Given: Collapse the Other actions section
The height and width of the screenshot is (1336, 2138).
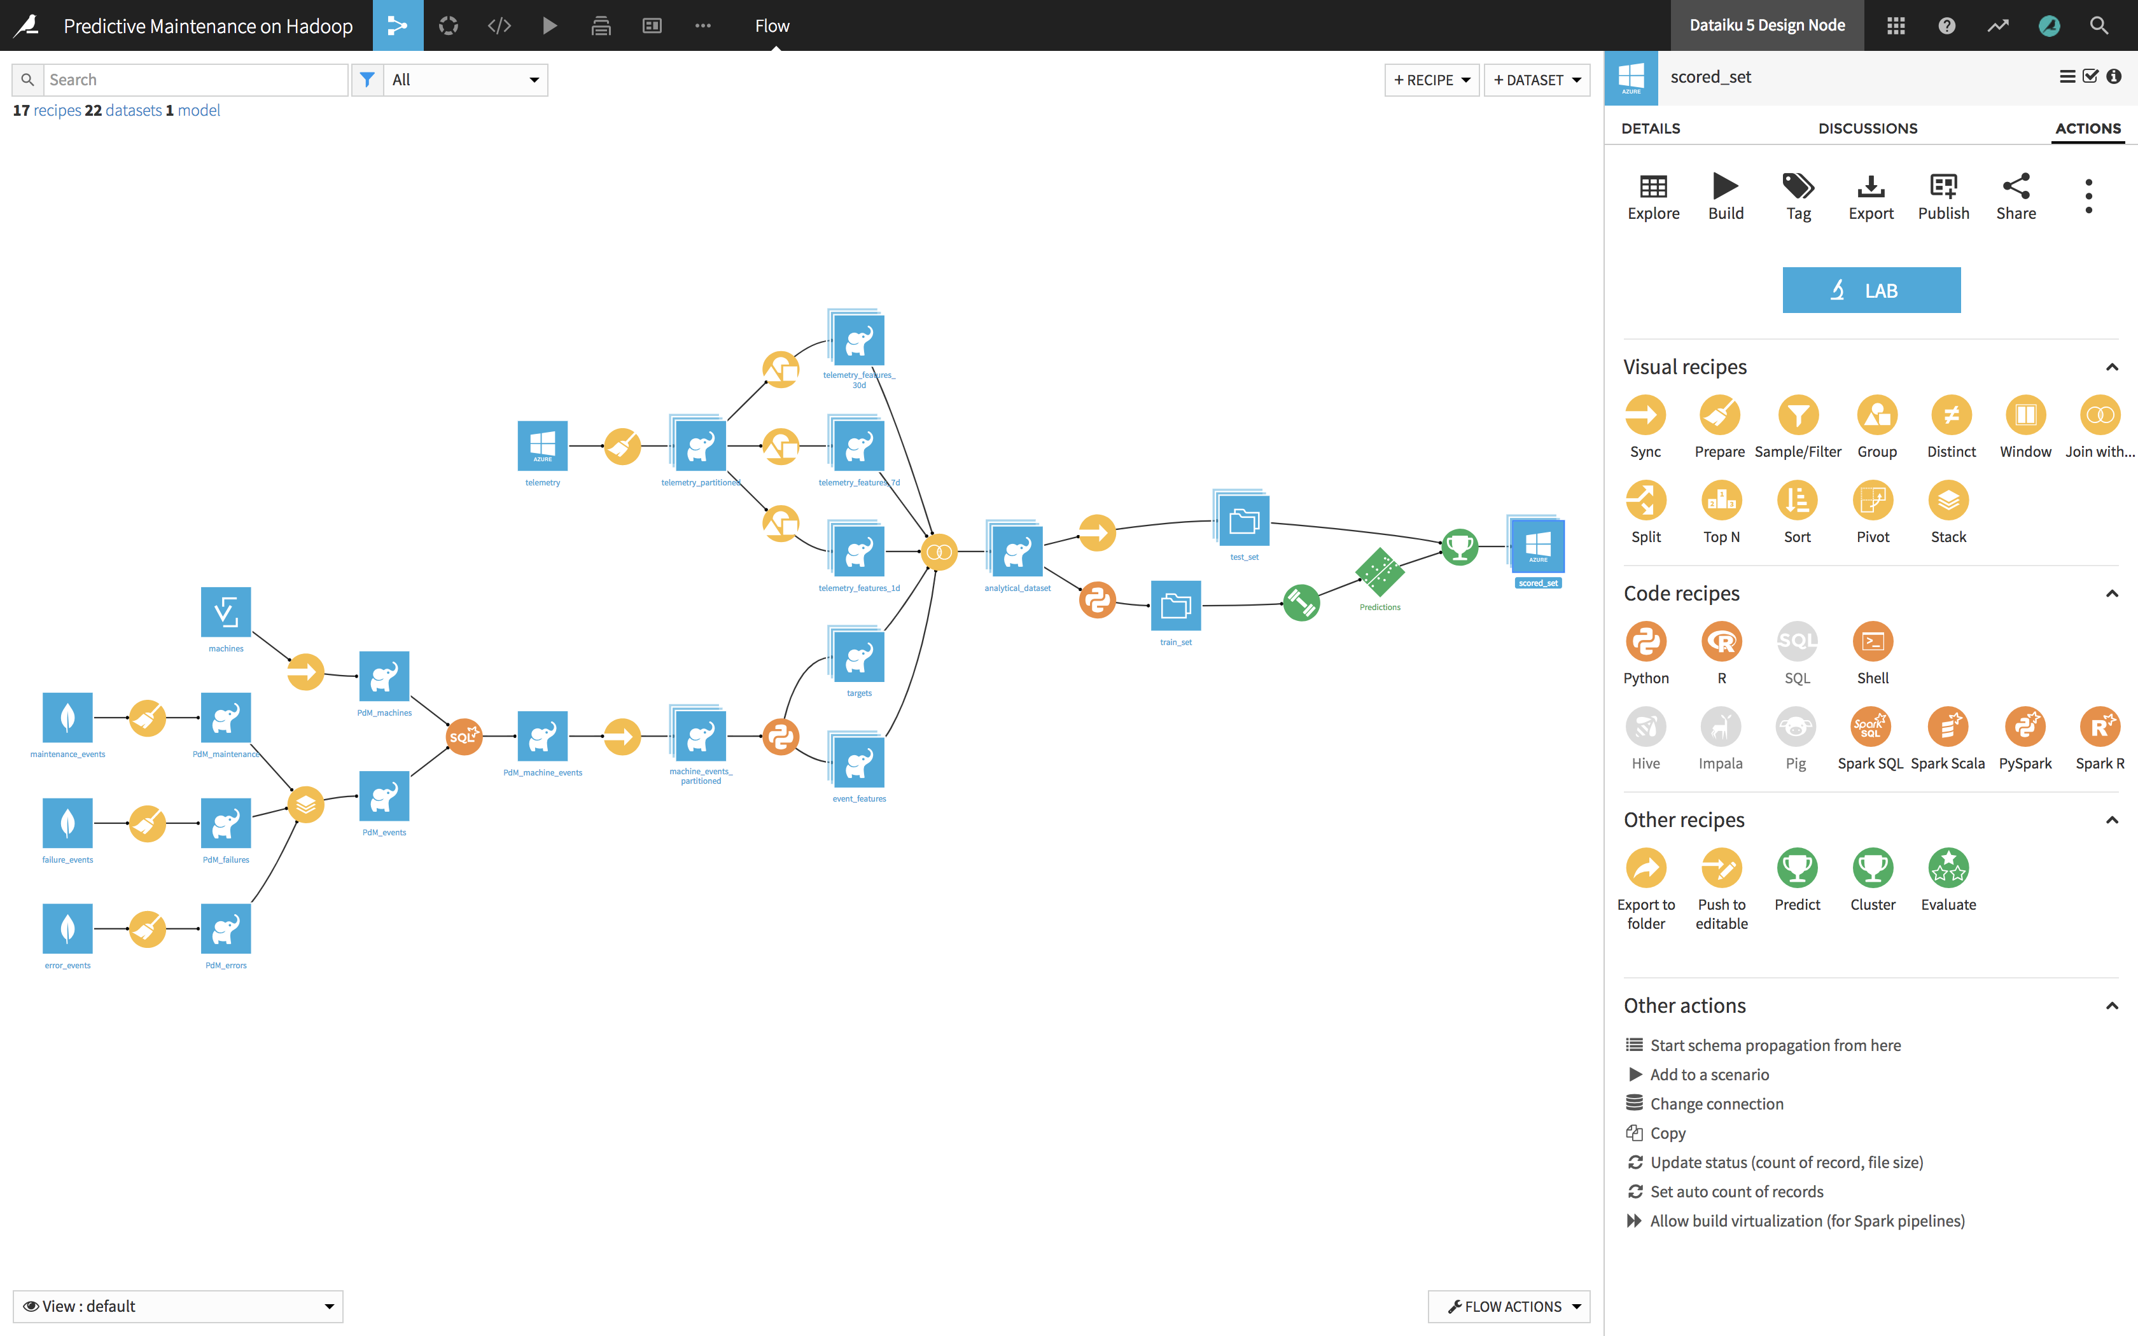Looking at the screenshot, I should [x=2111, y=1006].
